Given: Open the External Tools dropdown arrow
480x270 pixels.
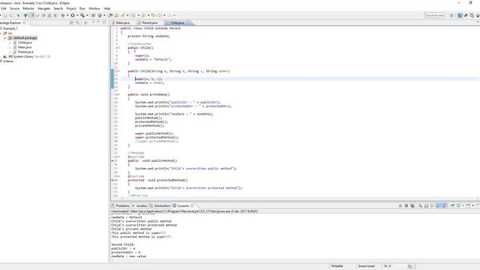Looking at the screenshot, I should [87, 15].
